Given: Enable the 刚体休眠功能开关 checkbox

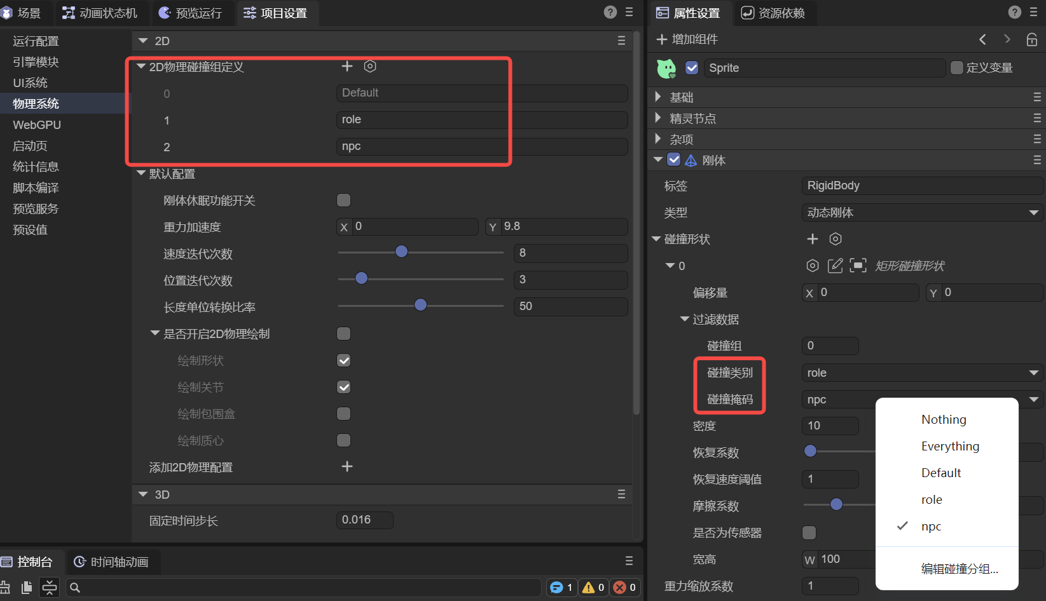Looking at the screenshot, I should click(x=344, y=201).
